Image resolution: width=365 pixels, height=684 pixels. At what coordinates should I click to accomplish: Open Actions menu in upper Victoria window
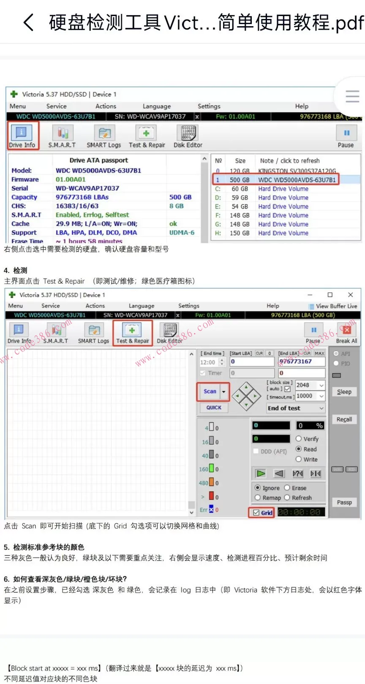[106, 106]
